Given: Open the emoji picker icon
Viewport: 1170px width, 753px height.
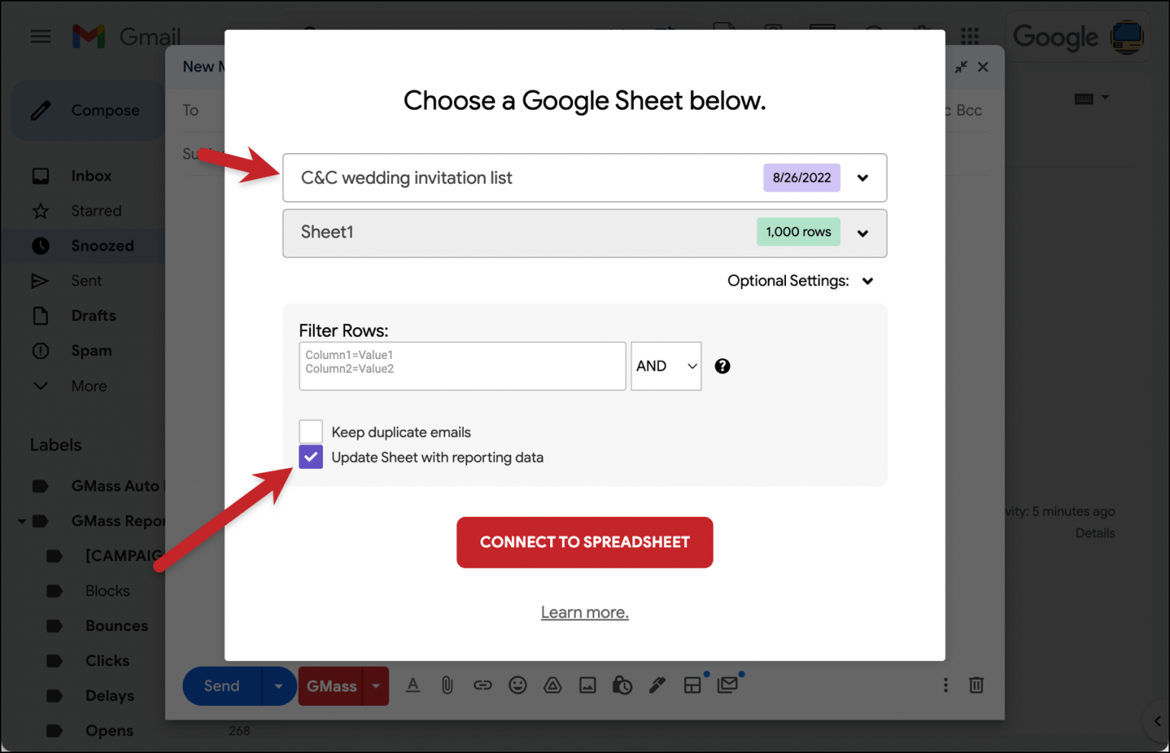Looking at the screenshot, I should pos(518,685).
